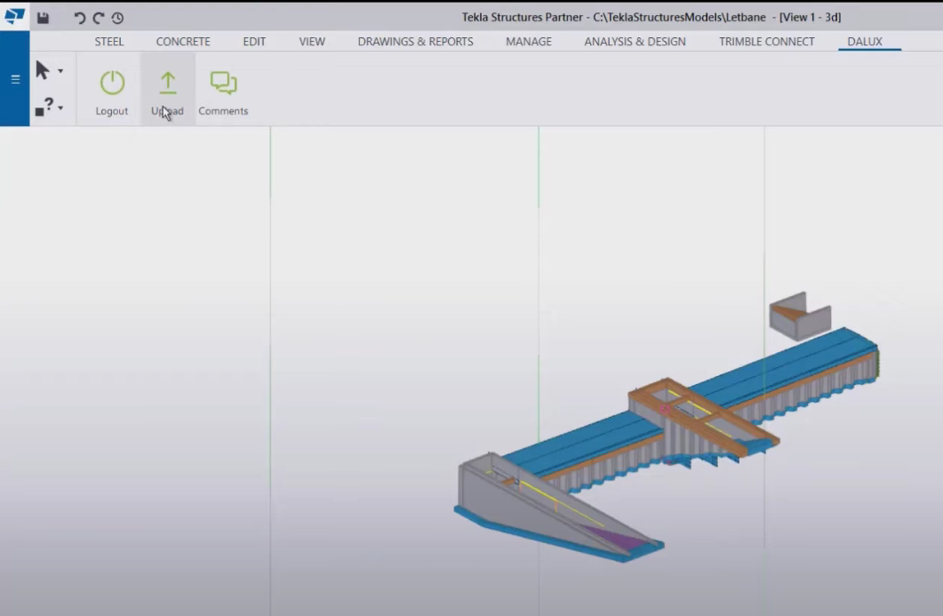This screenshot has width=943, height=616.
Task: Go to the DRAWINGS & REPORTS tab
Action: [x=415, y=42]
